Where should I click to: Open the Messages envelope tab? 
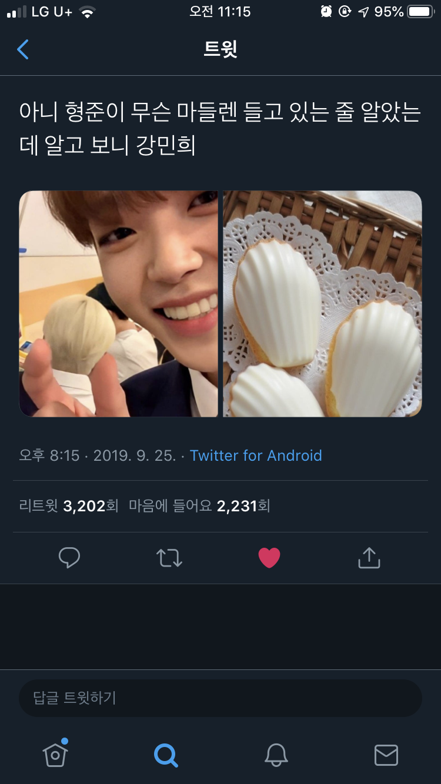(386, 754)
